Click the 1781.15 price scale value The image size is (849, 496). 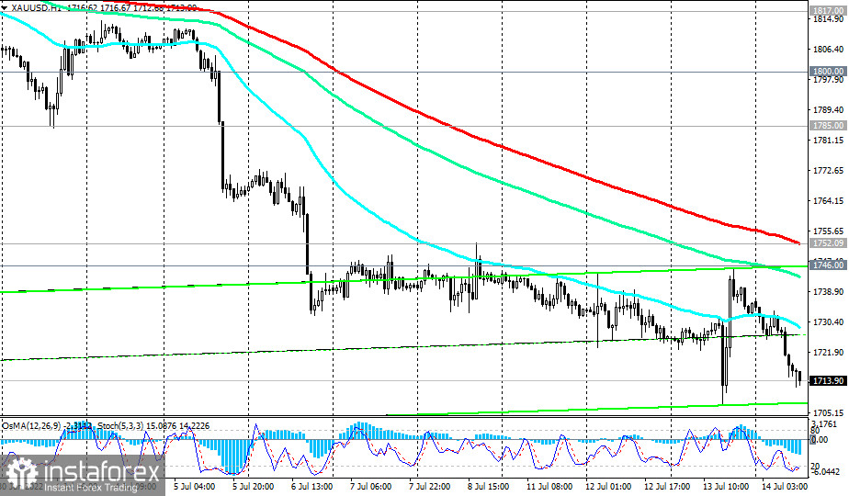(x=828, y=141)
